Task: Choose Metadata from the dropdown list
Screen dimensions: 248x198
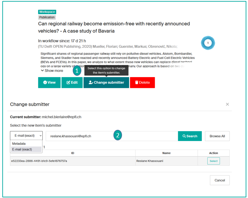Action: click(x=19, y=144)
